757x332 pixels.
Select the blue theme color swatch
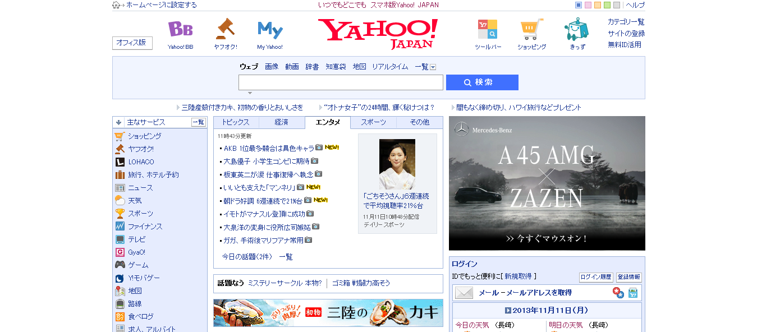pyautogui.click(x=579, y=5)
